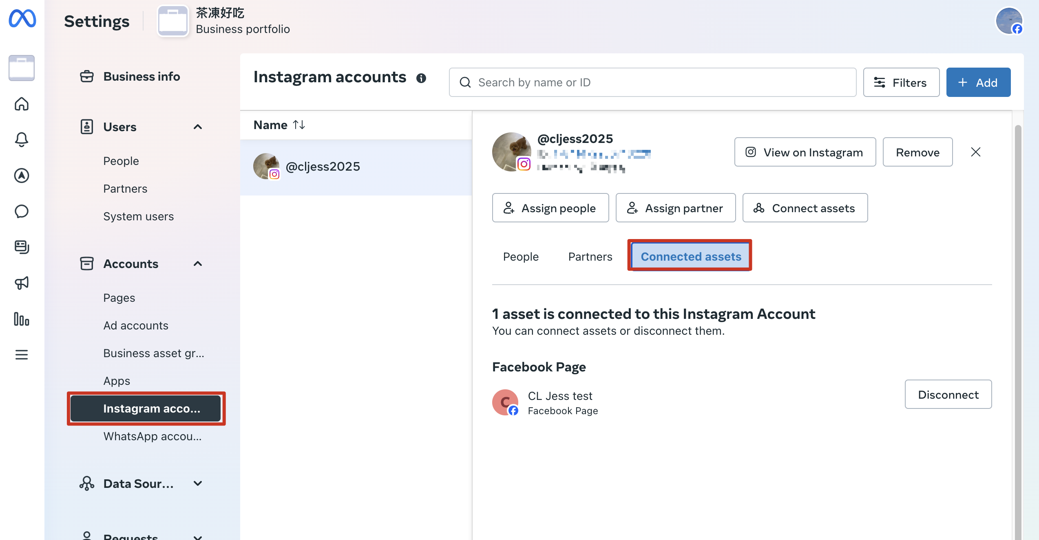Open Insights bar chart icon
The image size is (1039, 540).
click(x=22, y=319)
